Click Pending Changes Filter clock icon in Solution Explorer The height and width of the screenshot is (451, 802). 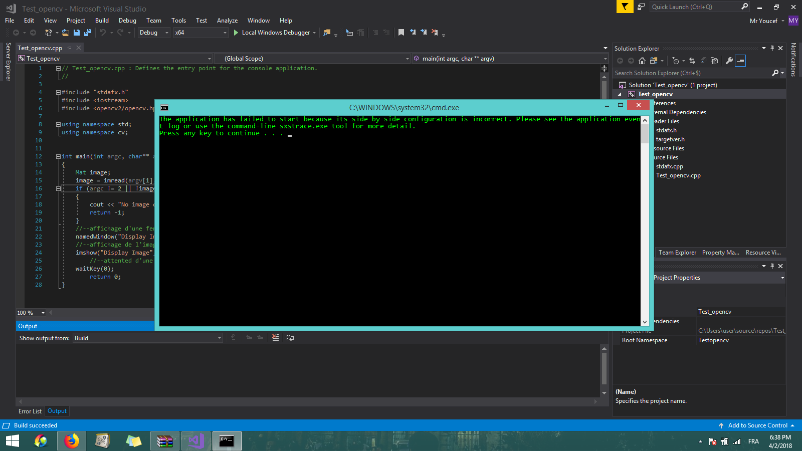(676, 61)
